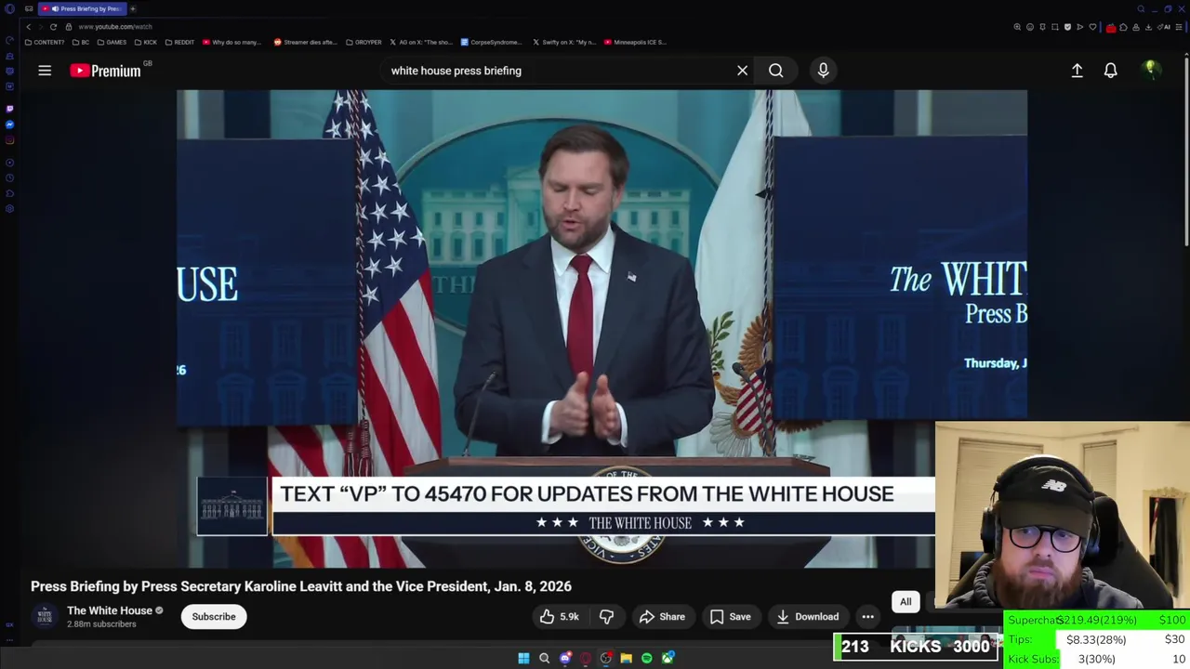Go back in browser history
This screenshot has height=669, width=1190.
pyautogui.click(x=28, y=27)
